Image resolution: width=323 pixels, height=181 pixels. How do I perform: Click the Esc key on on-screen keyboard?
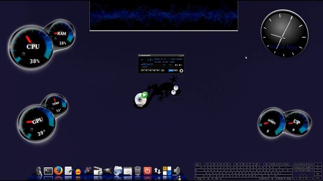(198, 164)
